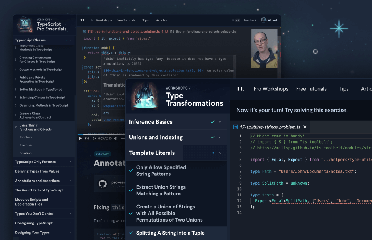Open Setter Methods in TypeScript lesson
The image size is (372, 240).
(41, 90)
